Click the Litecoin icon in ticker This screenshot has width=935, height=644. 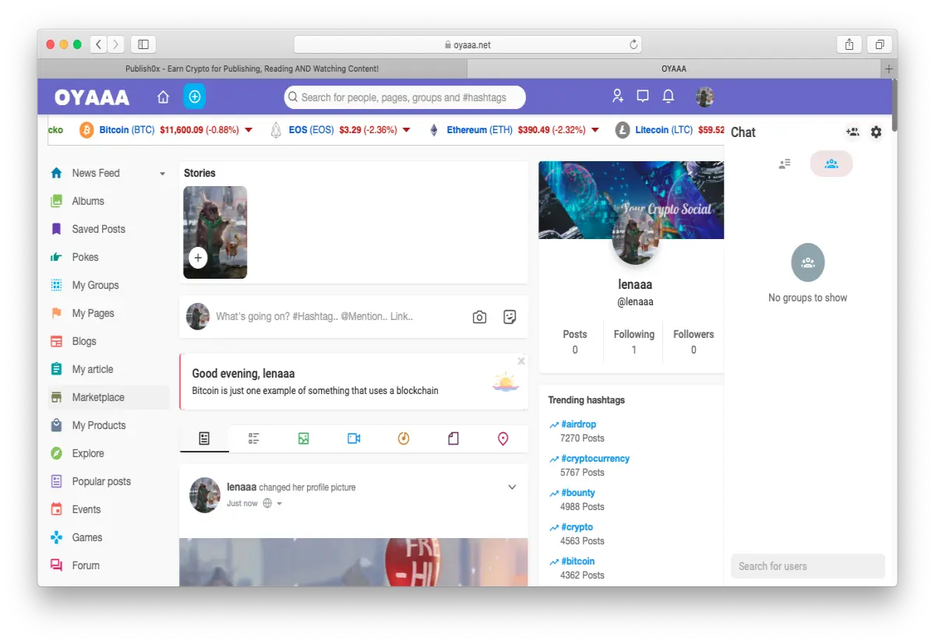pos(623,130)
